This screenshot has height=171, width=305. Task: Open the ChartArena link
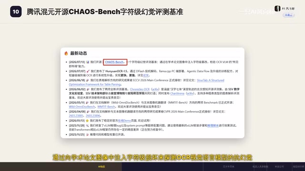coord(177,94)
